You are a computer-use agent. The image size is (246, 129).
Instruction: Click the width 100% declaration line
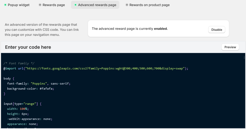tap(18, 109)
